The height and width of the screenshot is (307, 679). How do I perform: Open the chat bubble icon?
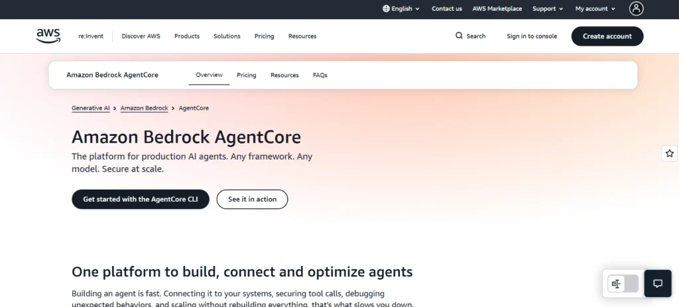click(658, 284)
